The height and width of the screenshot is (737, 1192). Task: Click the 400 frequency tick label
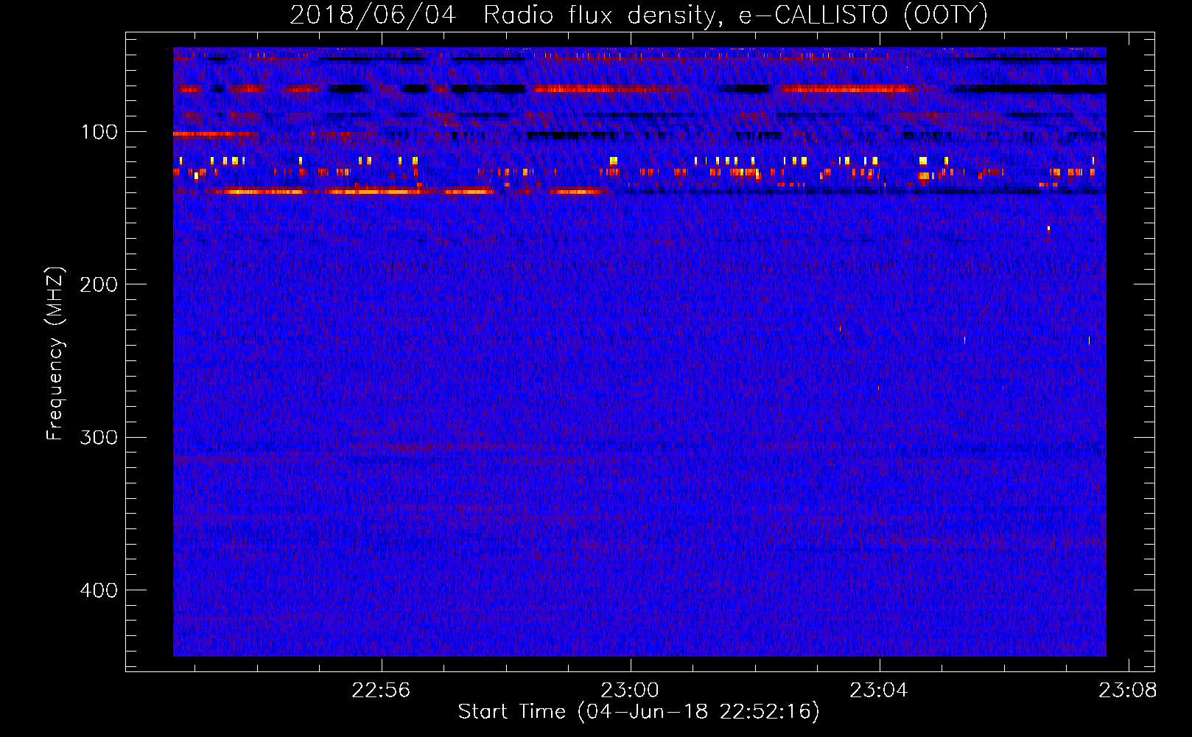pyautogui.click(x=99, y=590)
